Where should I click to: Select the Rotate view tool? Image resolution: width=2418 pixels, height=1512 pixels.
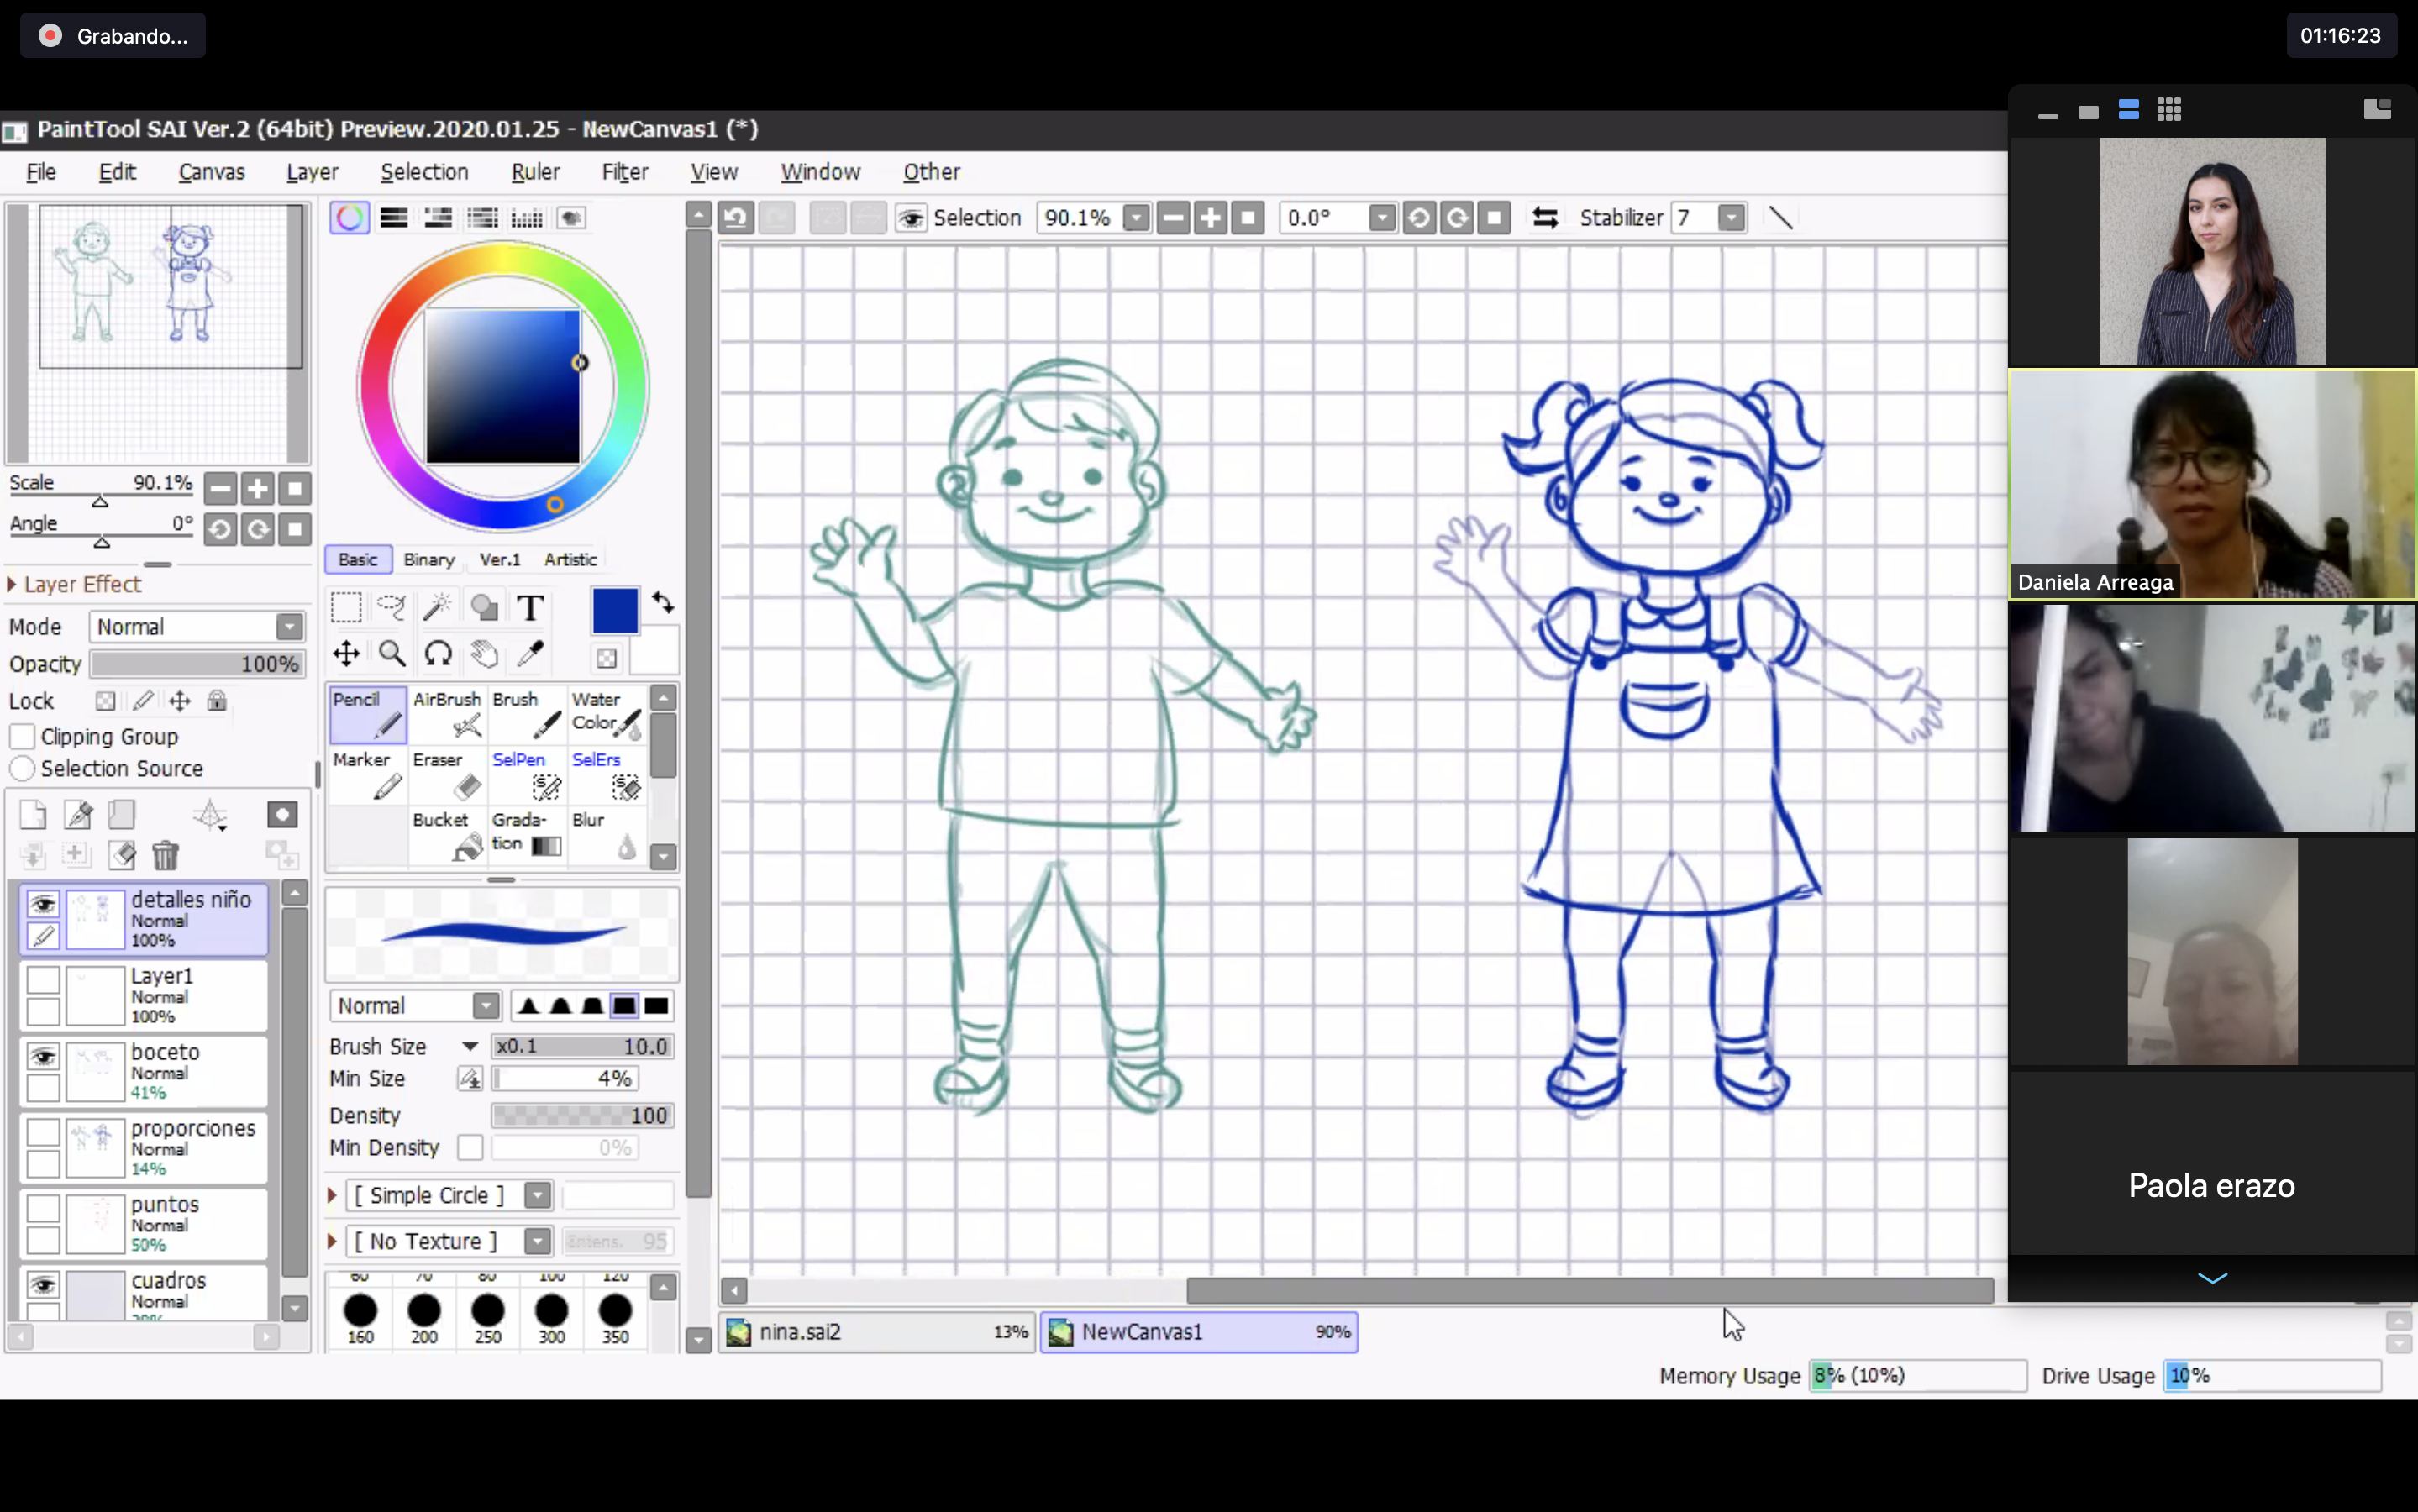tap(437, 654)
